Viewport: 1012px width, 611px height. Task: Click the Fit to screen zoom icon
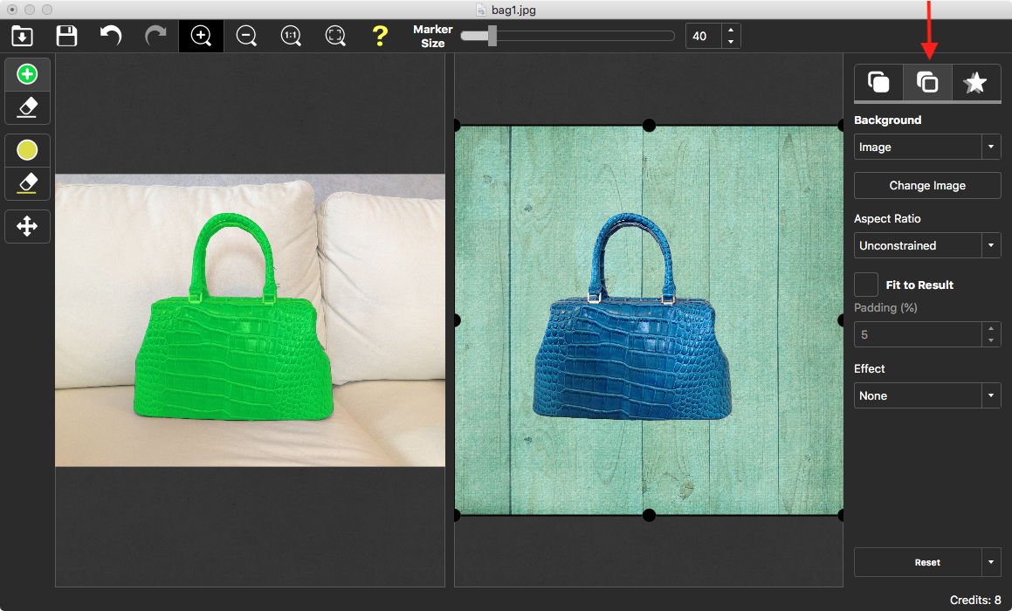pos(335,36)
